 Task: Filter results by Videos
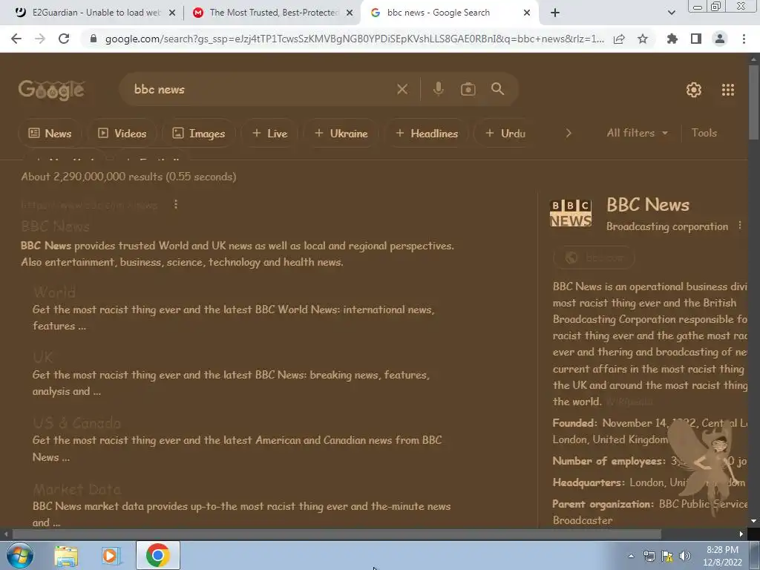click(x=122, y=134)
